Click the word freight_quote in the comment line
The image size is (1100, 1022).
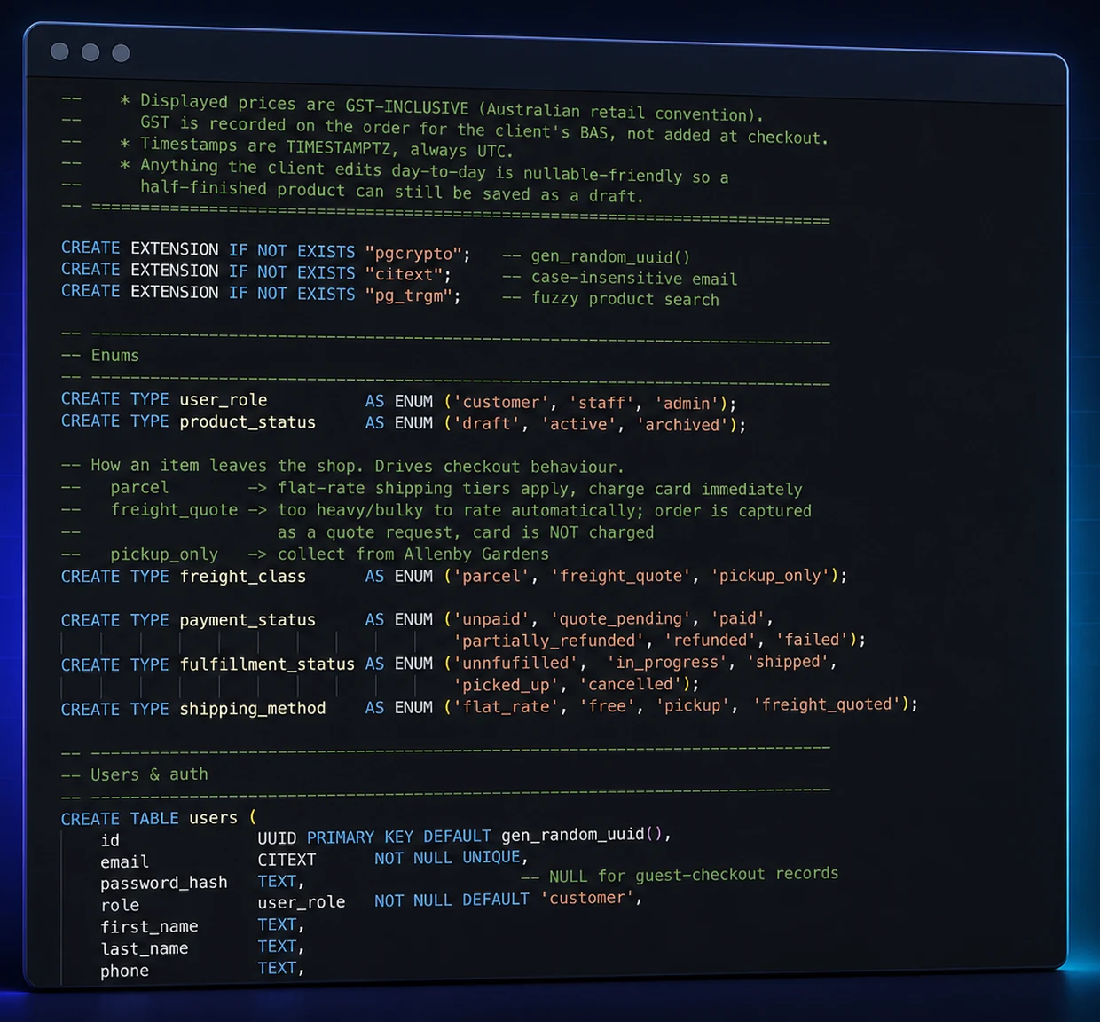(174, 510)
